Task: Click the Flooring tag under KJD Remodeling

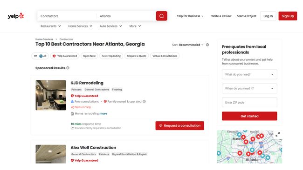Action: click(117, 90)
